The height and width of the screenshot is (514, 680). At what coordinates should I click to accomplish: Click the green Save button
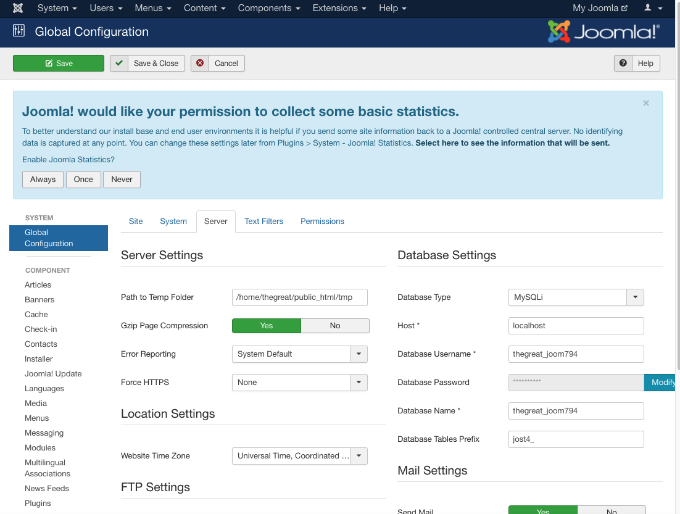tap(59, 64)
